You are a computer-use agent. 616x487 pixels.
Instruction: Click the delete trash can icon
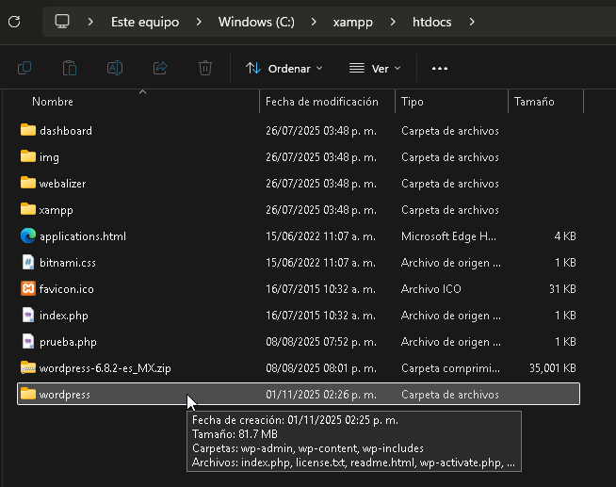(x=205, y=69)
